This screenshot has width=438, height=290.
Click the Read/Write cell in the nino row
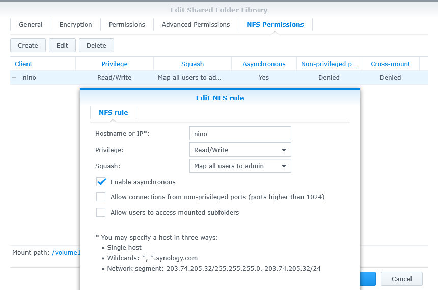click(x=114, y=78)
